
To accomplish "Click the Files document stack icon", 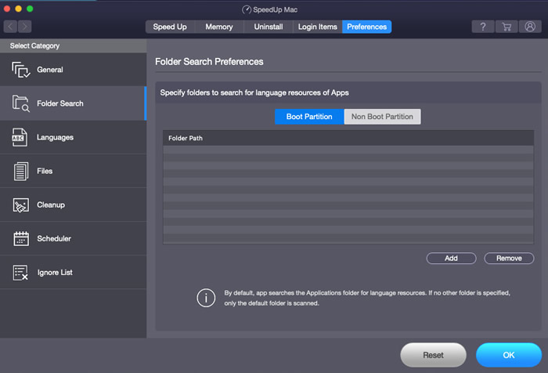I will point(21,171).
